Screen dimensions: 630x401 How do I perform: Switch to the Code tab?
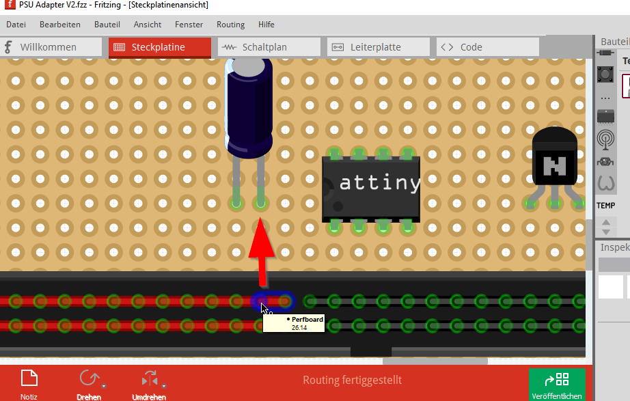click(x=488, y=47)
